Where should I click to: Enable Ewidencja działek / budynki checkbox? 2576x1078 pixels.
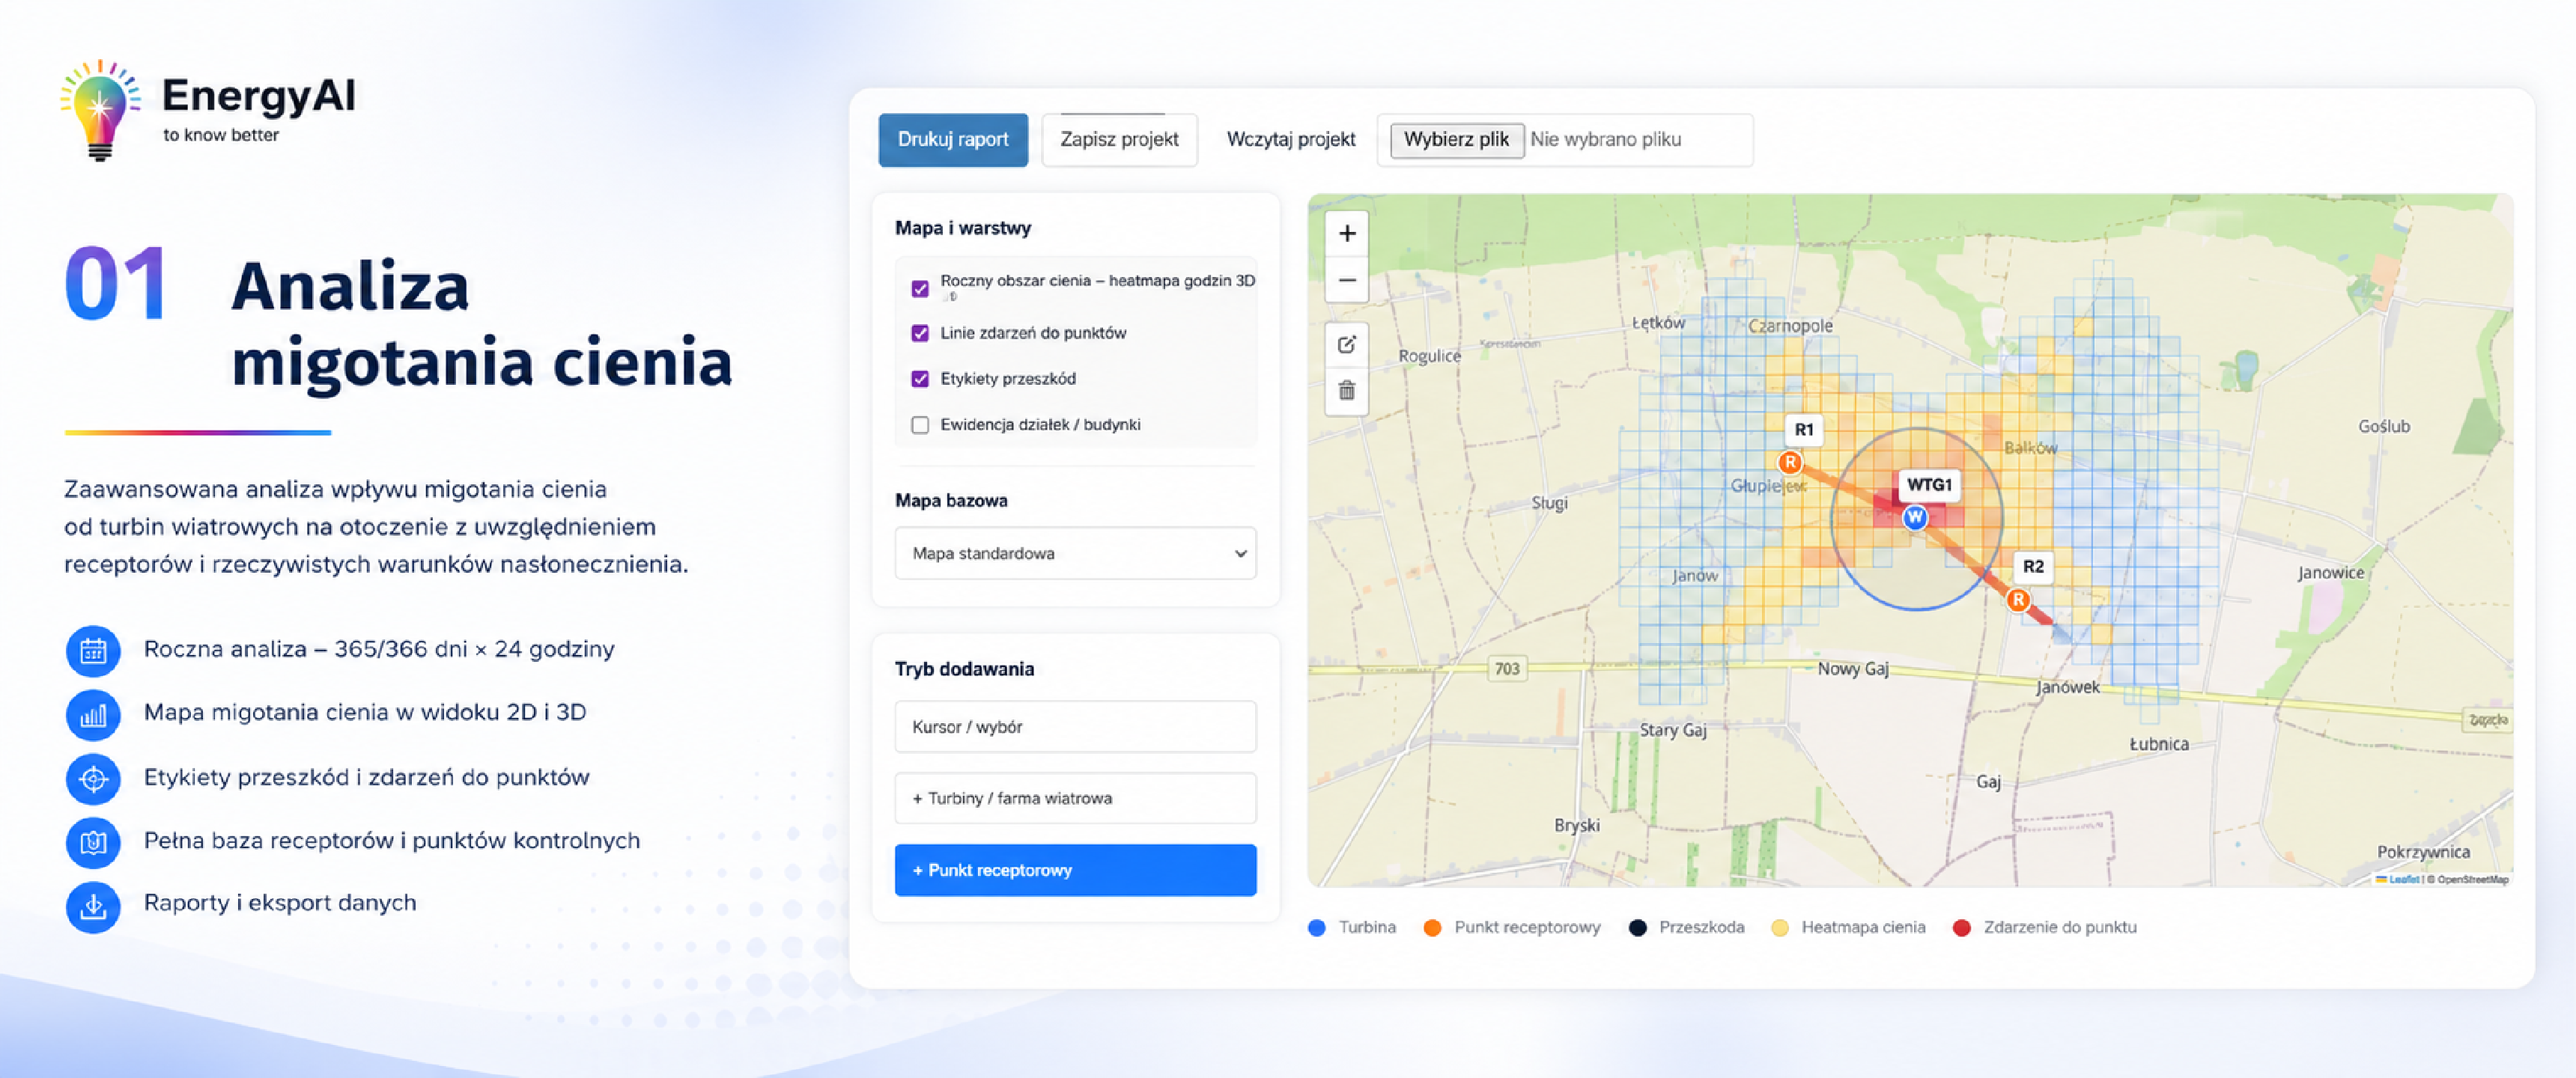pos(920,425)
